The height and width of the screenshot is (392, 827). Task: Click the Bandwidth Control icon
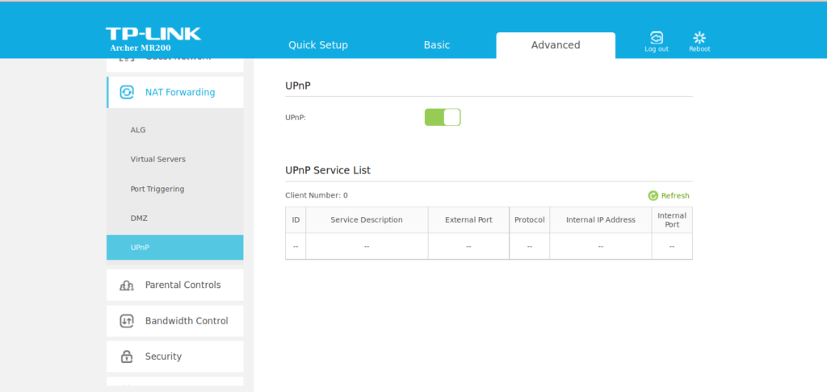(127, 321)
